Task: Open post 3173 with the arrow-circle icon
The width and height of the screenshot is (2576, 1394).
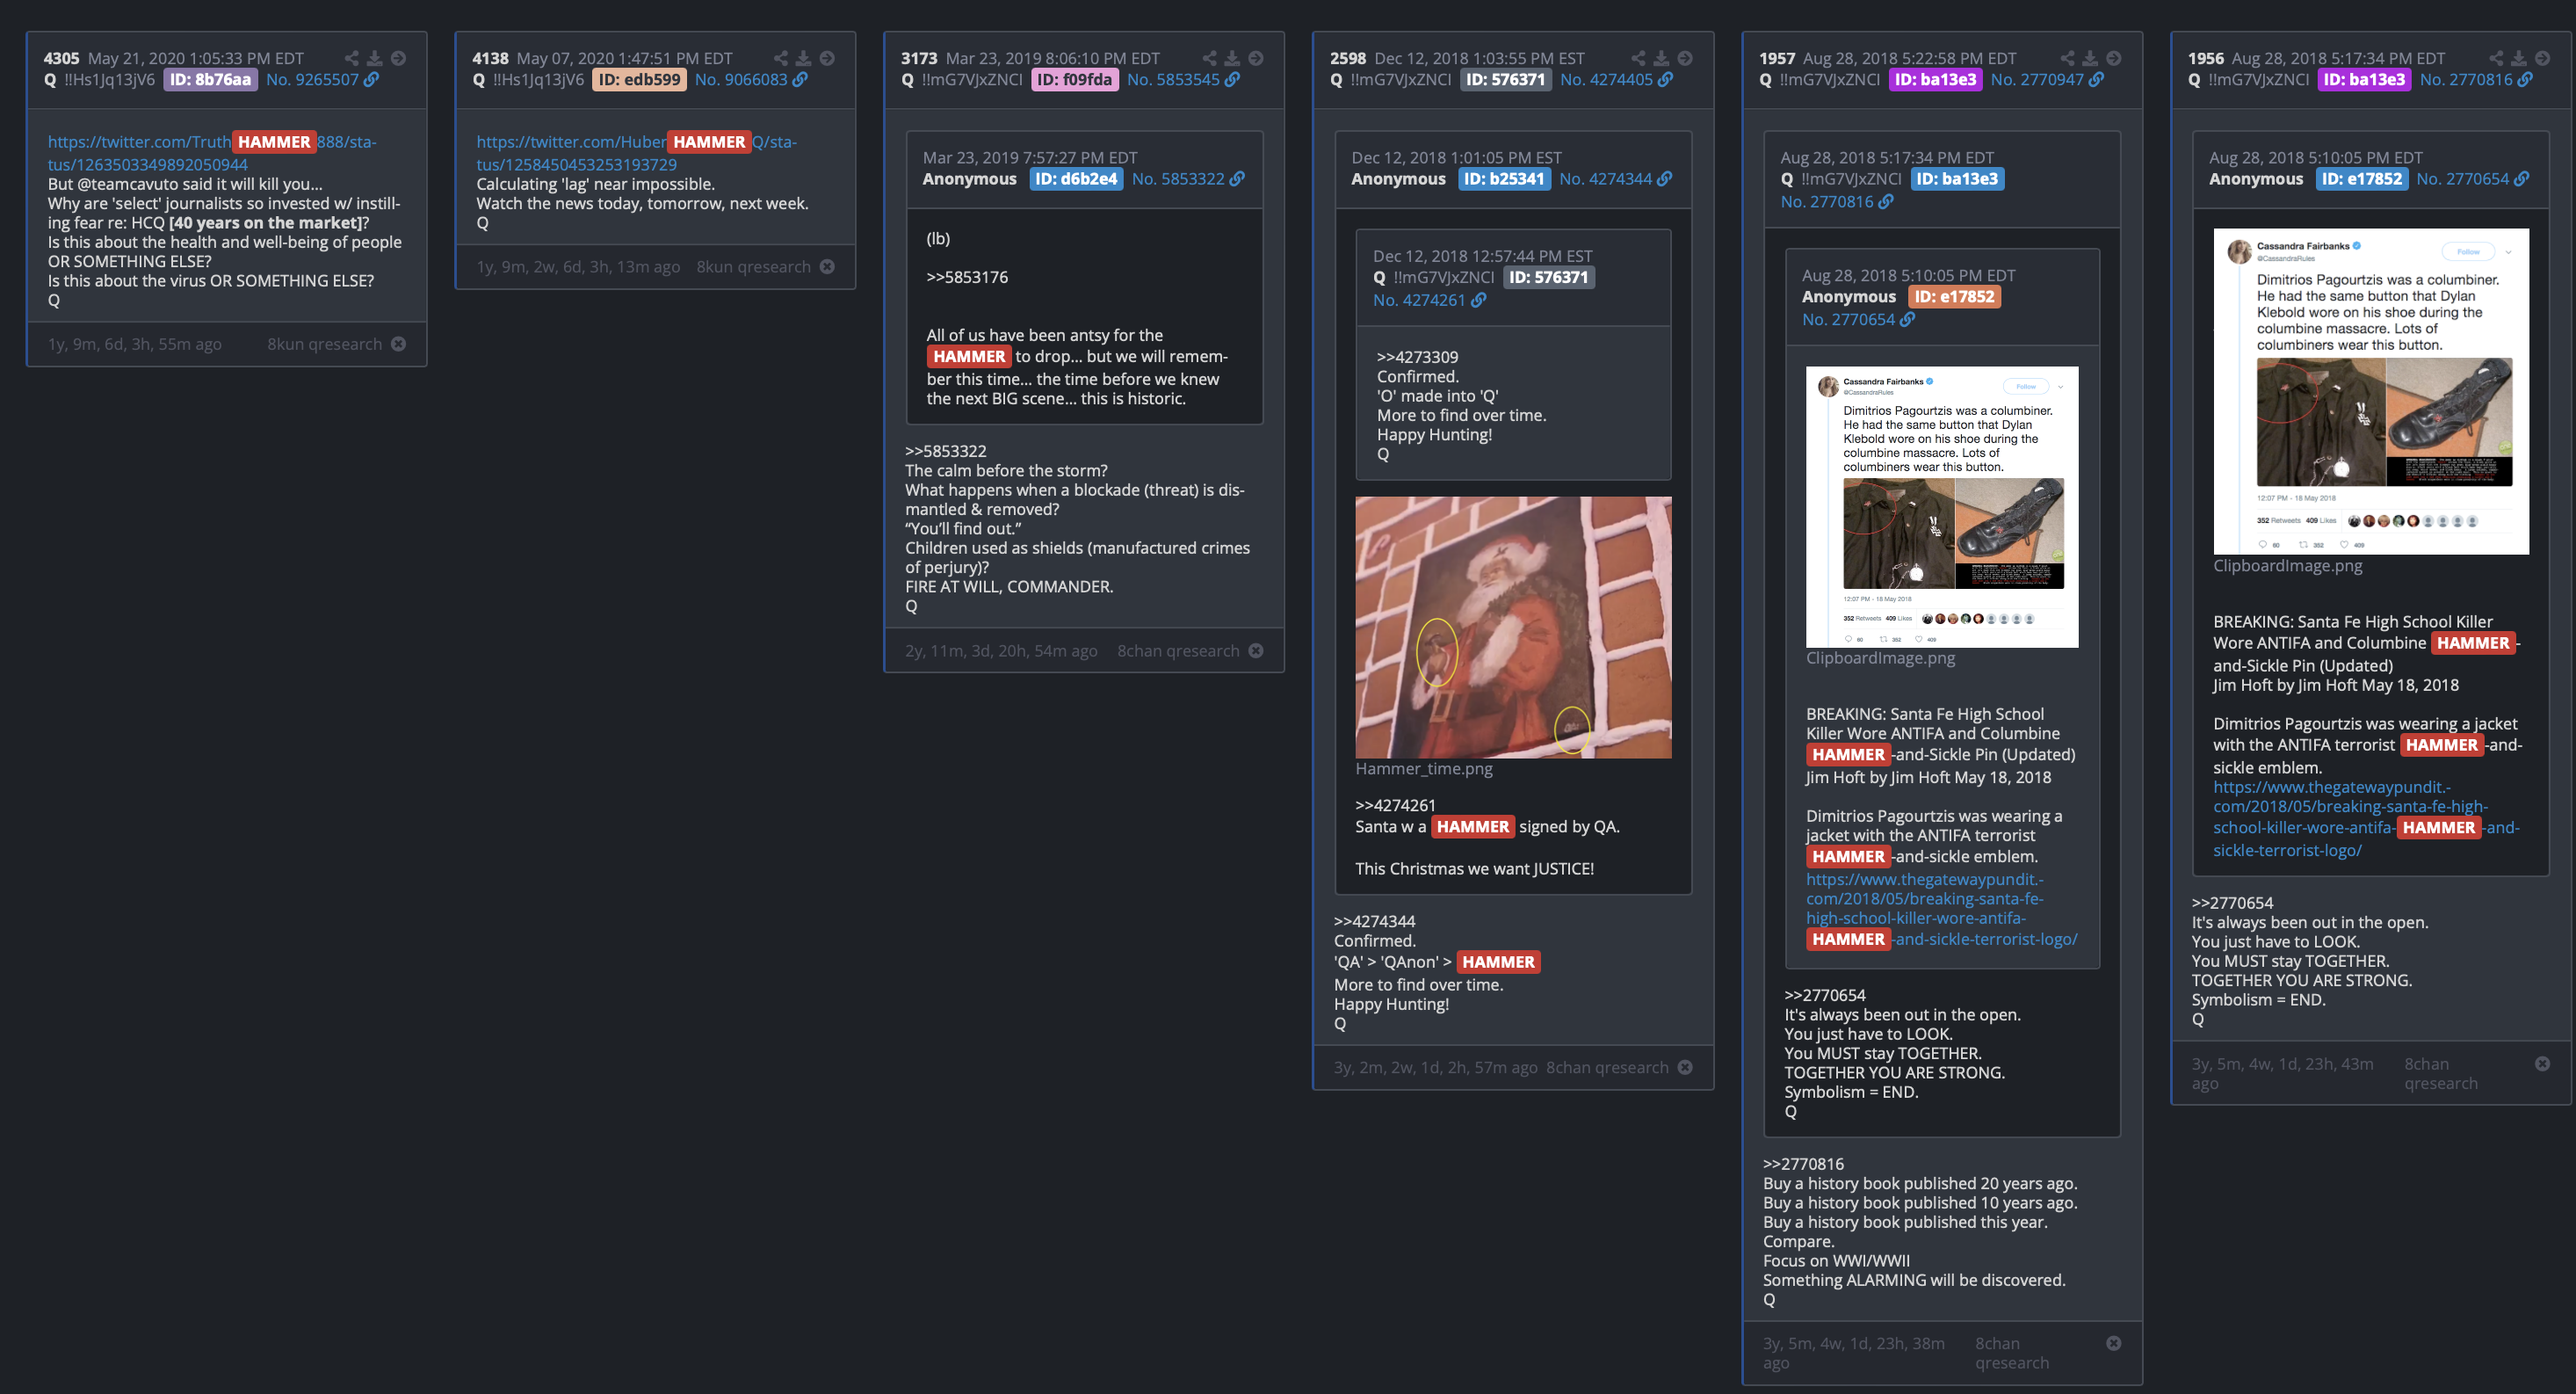Action: [1256, 58]
